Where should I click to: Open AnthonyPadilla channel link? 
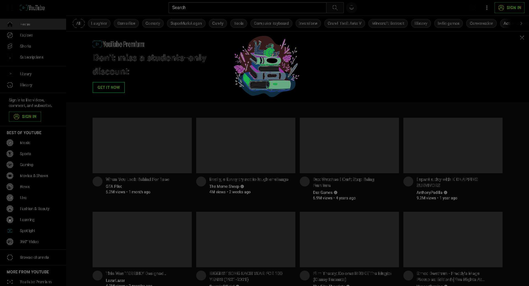pos(429,193)
